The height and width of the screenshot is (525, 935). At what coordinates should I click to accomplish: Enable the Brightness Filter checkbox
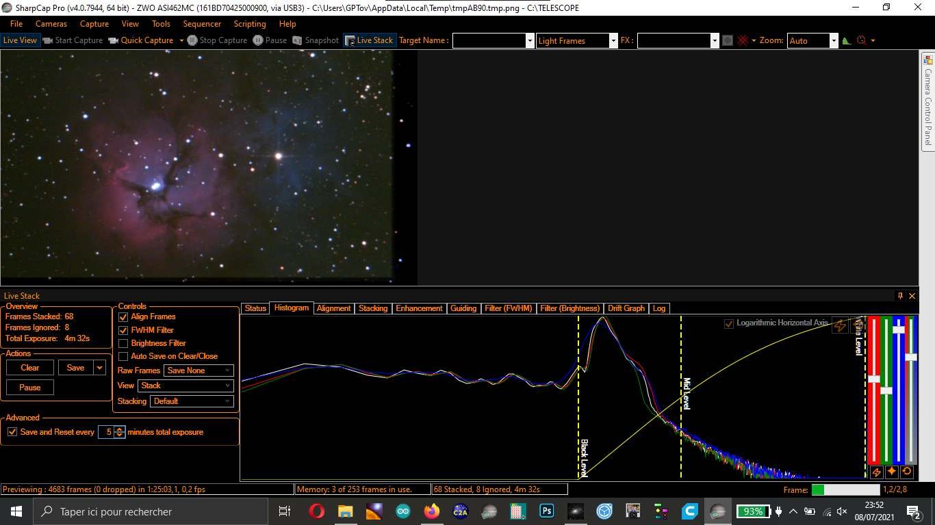coord(123,343)
